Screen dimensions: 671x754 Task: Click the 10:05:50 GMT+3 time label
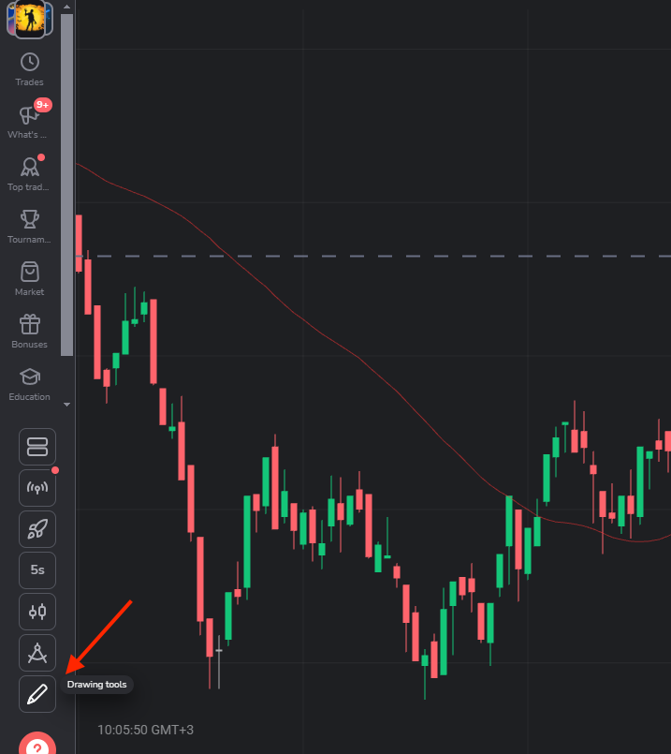145,730
